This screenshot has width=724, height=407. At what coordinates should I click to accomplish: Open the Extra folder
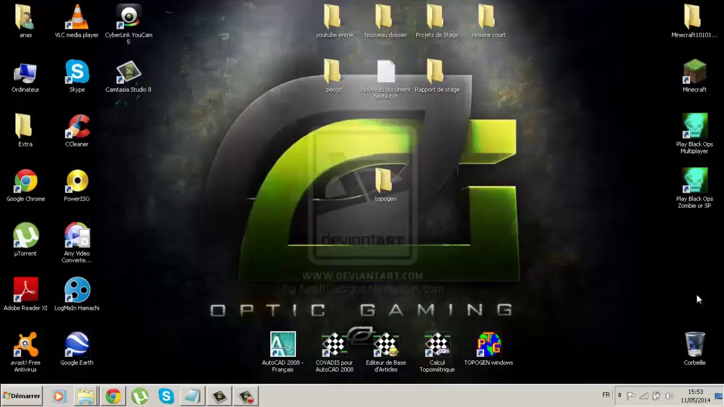(x=25, y=131)
